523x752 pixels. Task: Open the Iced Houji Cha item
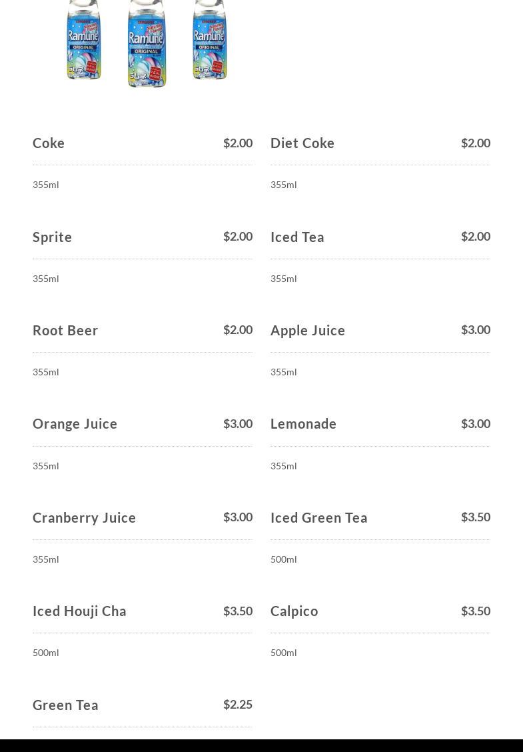click(79, 611)
